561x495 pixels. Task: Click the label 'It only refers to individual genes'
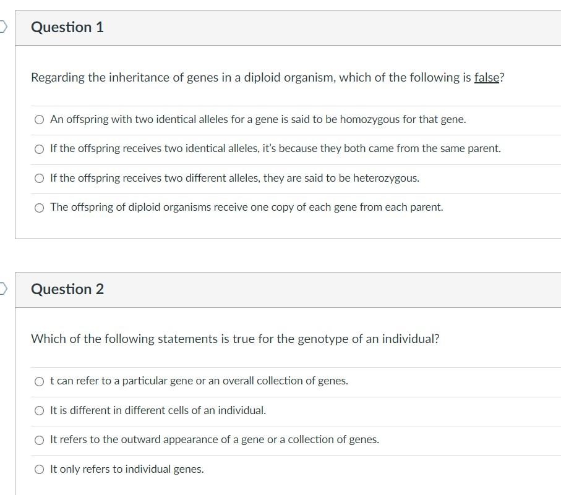point(127,469)
